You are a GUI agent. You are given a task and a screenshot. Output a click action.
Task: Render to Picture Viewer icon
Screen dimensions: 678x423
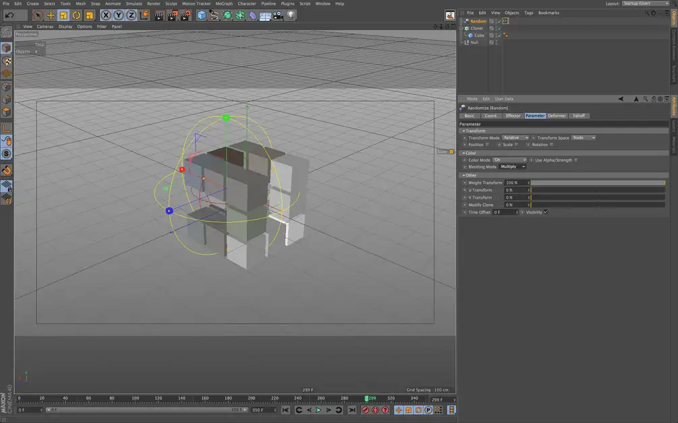pos(172,15)
